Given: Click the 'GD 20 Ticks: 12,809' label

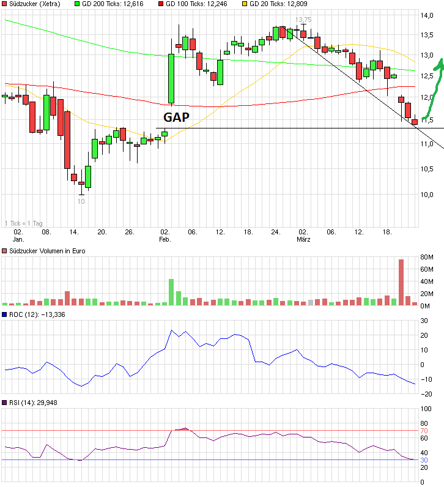Looking at the screenshot, I should [x=278, y=4].
